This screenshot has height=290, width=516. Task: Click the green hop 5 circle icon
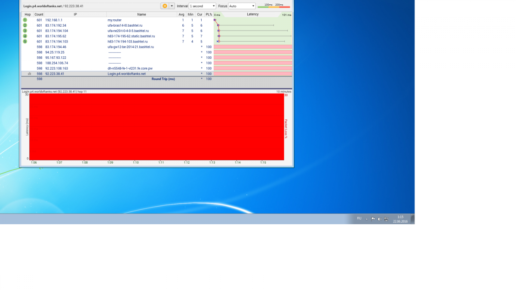pyautogui.click(x=25, y=42)
